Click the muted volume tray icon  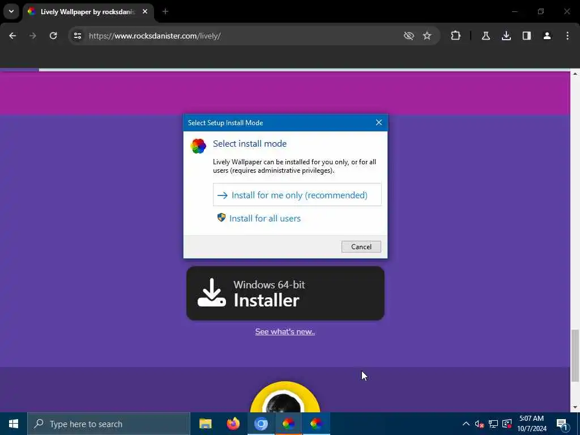[479, 424]
